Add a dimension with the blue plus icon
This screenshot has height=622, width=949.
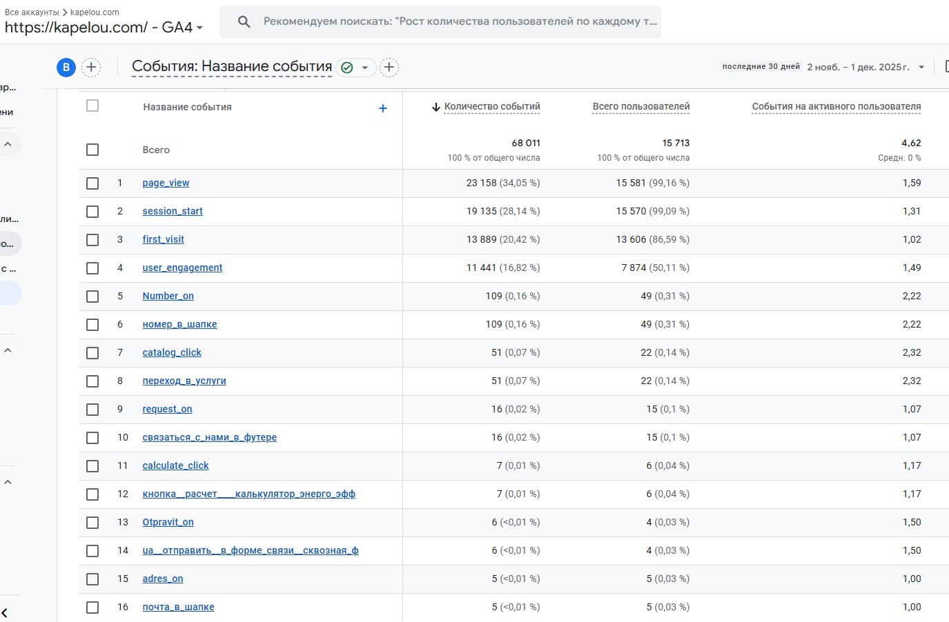[383, 108]
